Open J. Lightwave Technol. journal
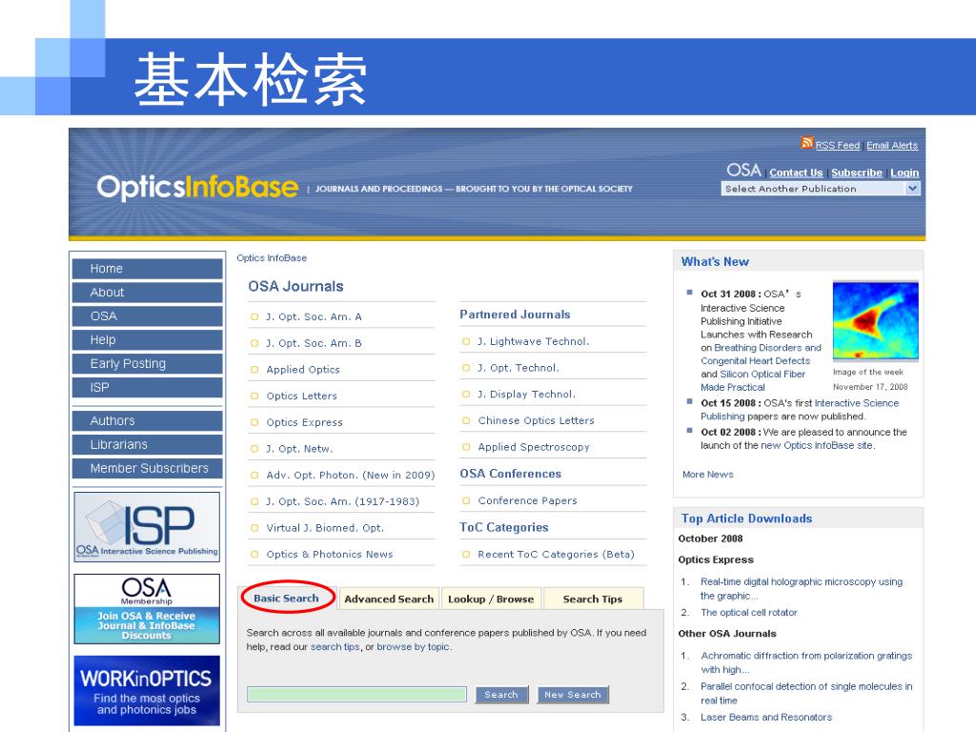This screenshot has height=732, width=976. [533, 341]
